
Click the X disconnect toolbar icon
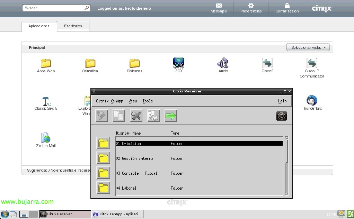click(x=136, y=116)
